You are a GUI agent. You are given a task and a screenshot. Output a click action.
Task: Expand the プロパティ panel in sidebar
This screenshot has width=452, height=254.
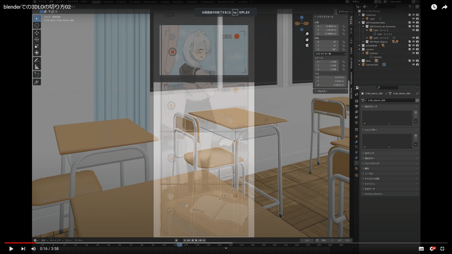[330, 91]
